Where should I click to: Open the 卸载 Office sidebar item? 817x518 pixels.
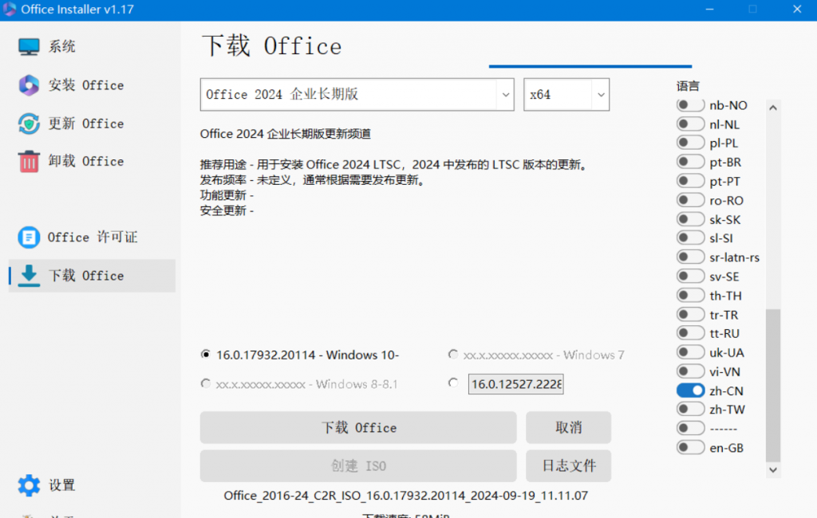[x=92, y=162]
